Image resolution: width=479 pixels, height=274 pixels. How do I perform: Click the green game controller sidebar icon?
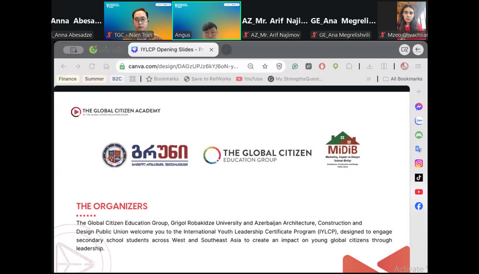click(419, 135)
